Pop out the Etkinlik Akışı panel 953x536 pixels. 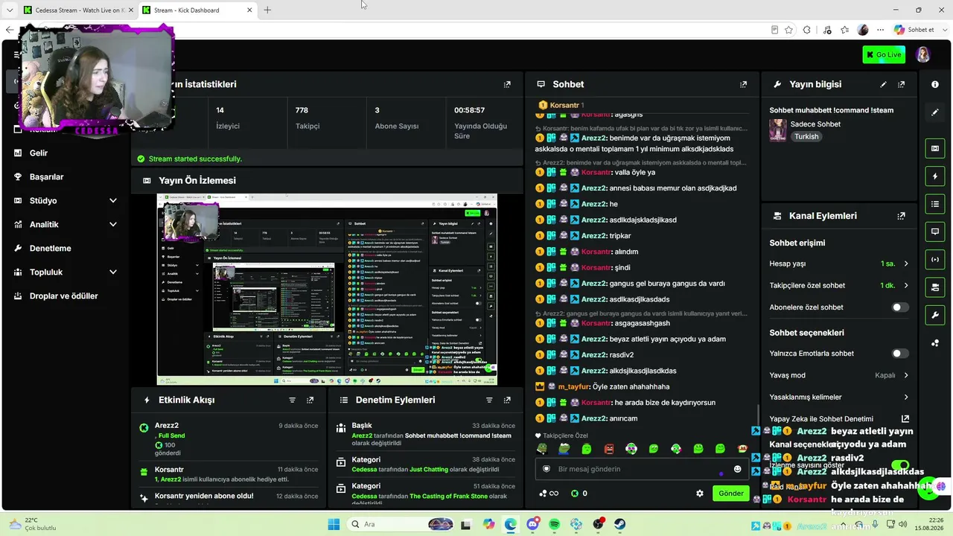310,400
